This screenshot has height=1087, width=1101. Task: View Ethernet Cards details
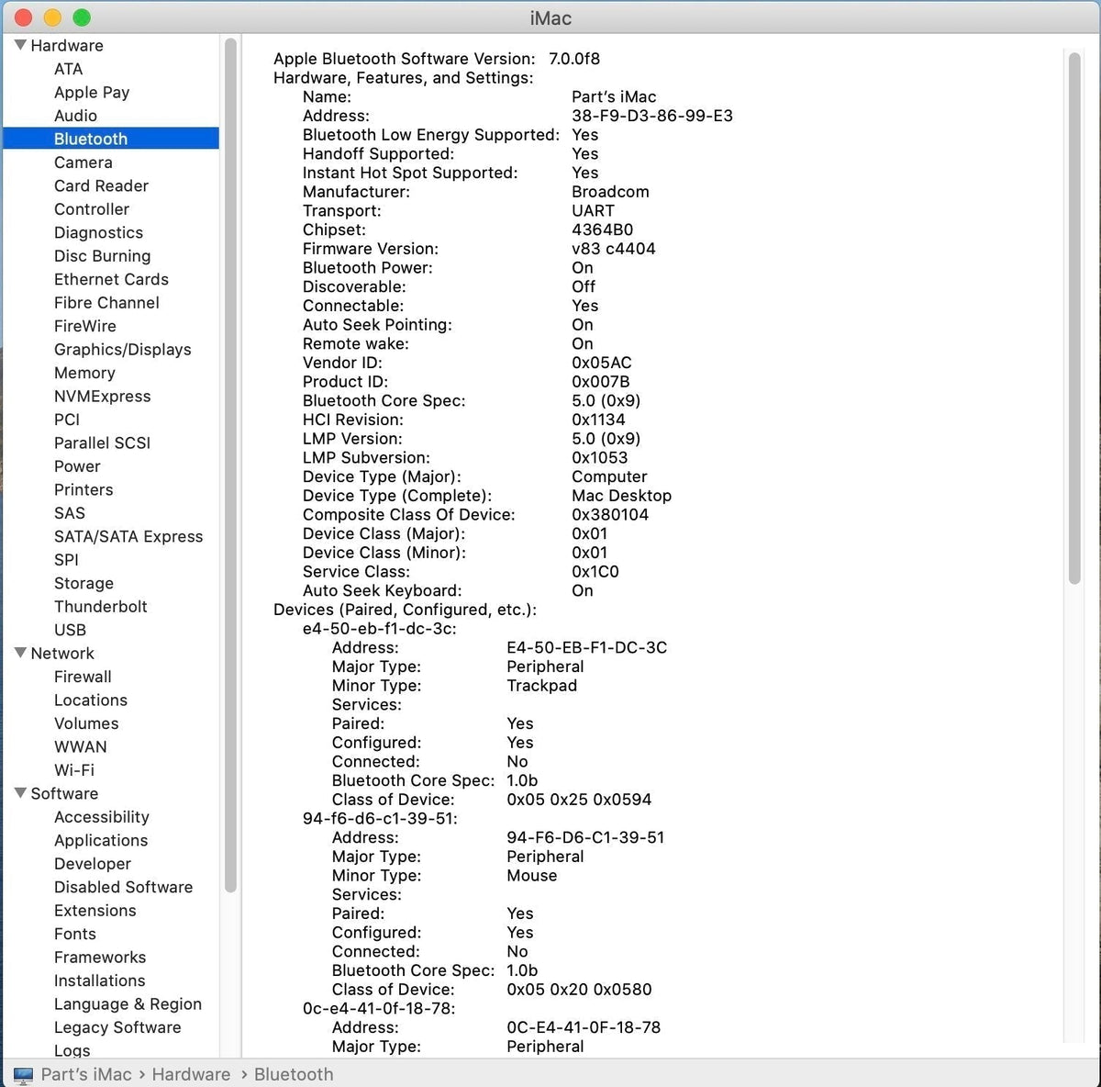pos(111,279)
